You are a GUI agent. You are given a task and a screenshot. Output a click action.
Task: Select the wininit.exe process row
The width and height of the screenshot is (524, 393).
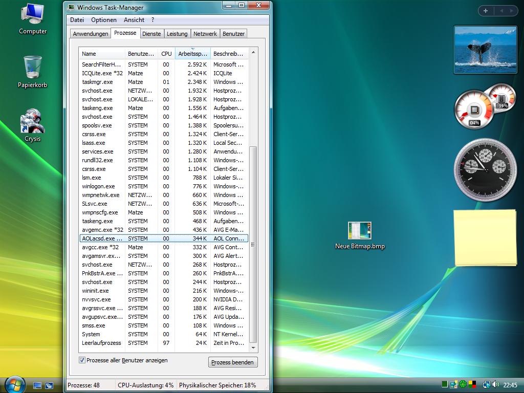point(164,291)
